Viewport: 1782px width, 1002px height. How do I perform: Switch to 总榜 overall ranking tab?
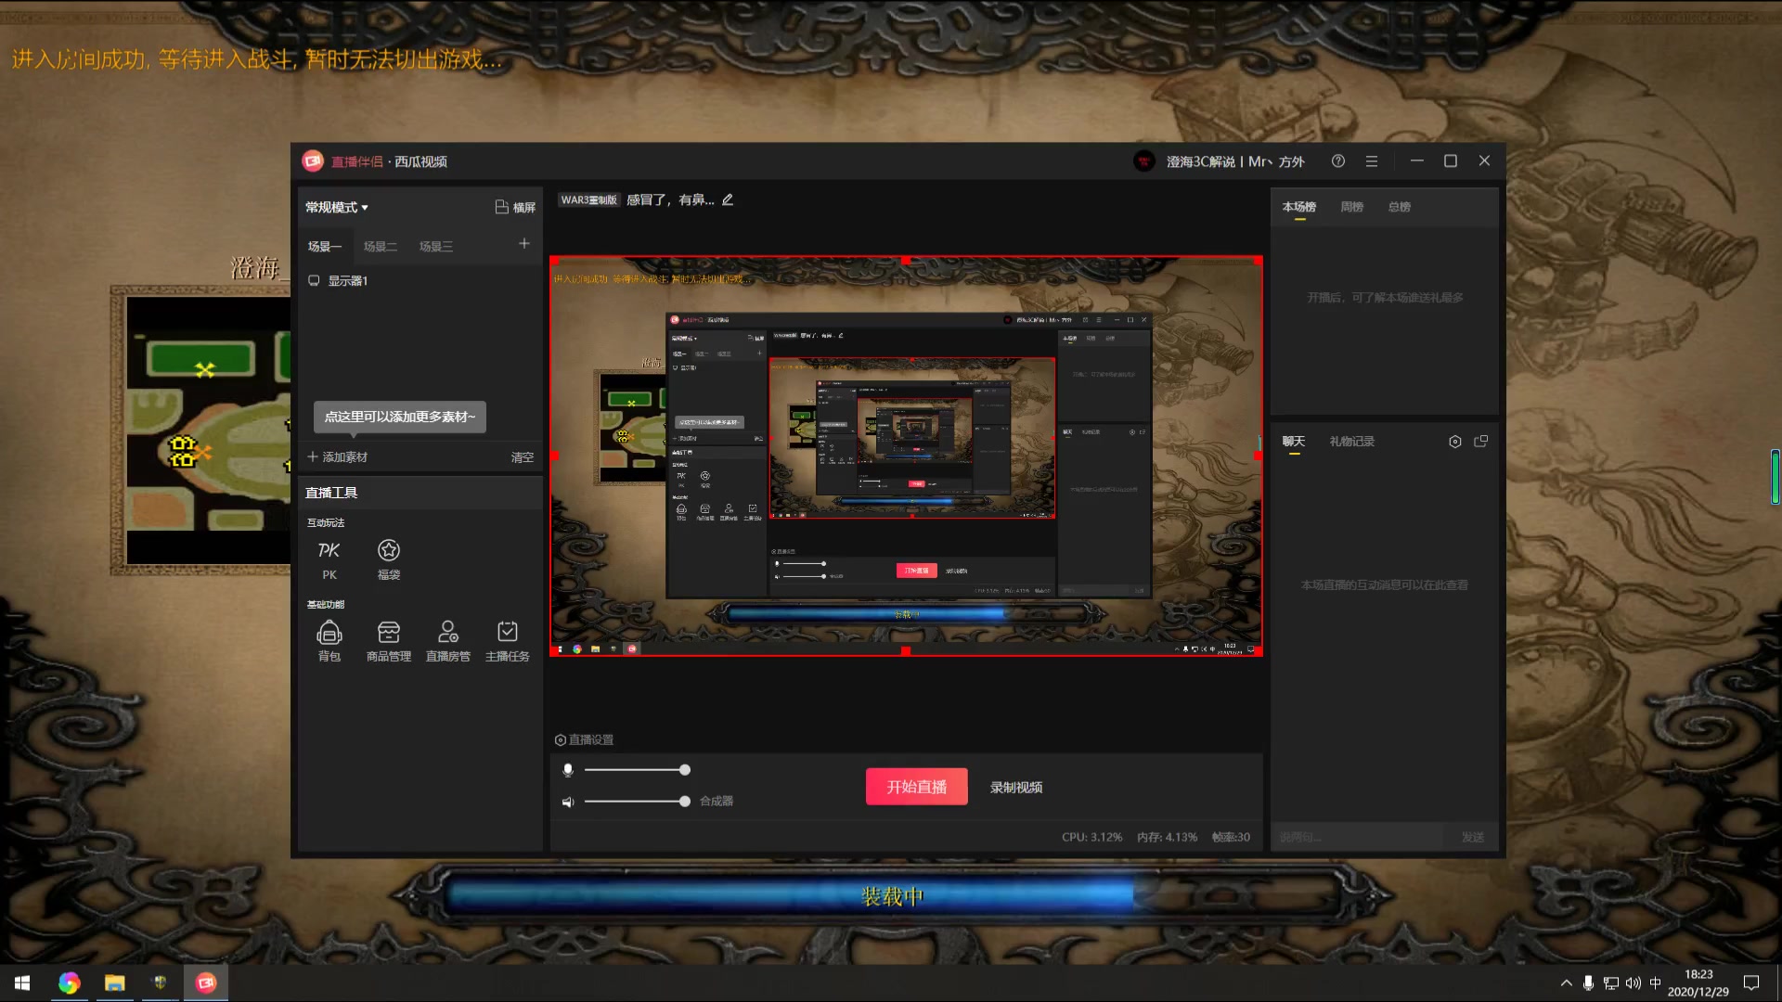click(1400, 207)
